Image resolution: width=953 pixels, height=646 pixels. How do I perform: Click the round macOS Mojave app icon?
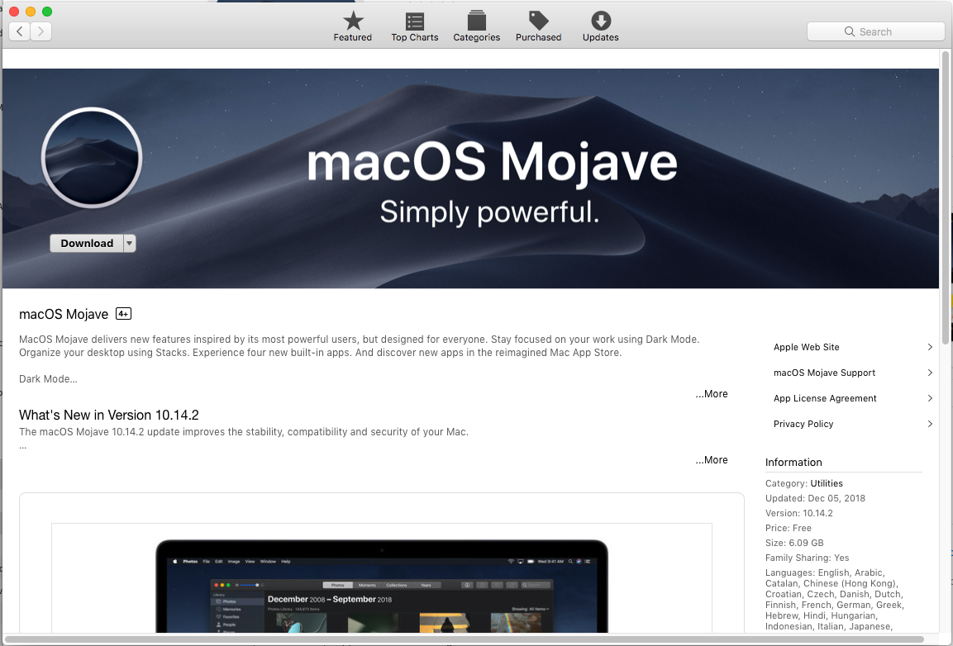(92, 157)
